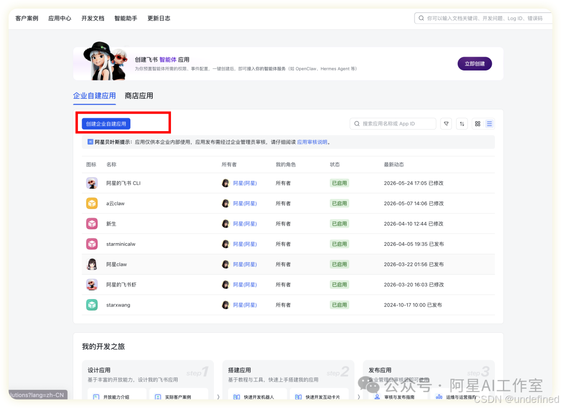Screen dimensions: 561x408
Task: Open the app named 阿星的飞书 CLI
Action: [x=124, y=183]
